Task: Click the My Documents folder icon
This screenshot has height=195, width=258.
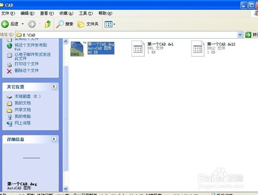Action: tap(9, 103)
